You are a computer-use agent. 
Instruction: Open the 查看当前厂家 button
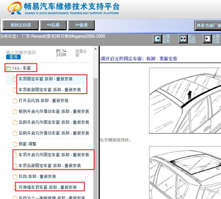[x=208, y=26]
